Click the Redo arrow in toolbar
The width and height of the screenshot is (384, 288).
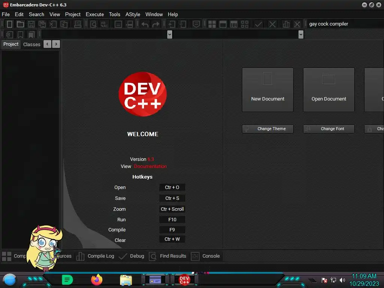tap(156, 24)
